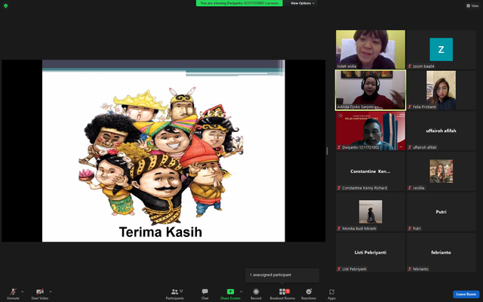Open the Reactions menu
This screenshot has height=302, width=483.
309,294
